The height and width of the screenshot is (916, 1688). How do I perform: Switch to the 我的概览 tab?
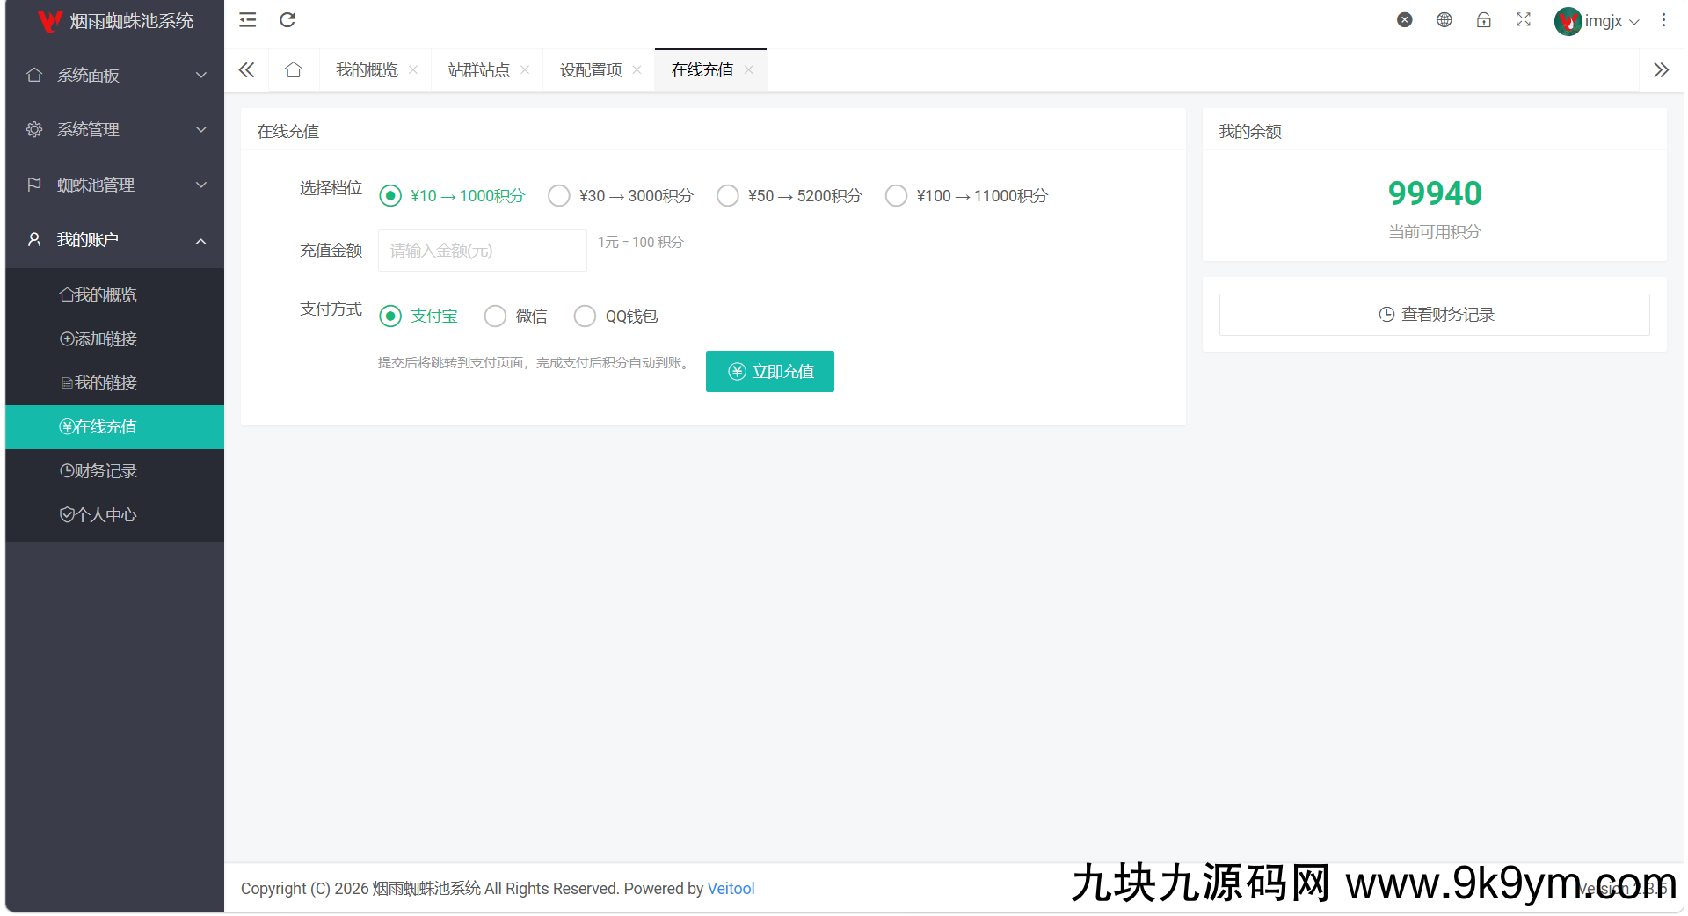click(367, 70)
